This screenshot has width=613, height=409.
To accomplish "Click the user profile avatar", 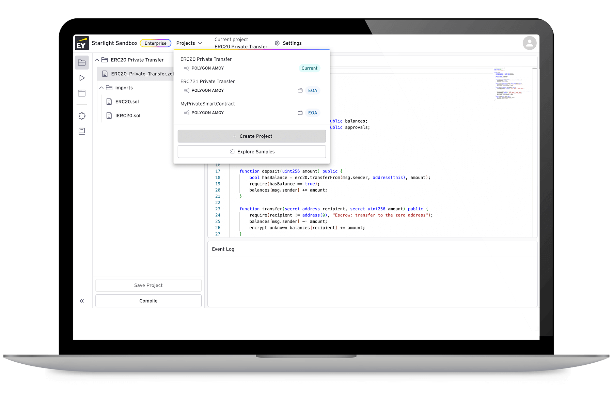I will click(x=529, y=43).
